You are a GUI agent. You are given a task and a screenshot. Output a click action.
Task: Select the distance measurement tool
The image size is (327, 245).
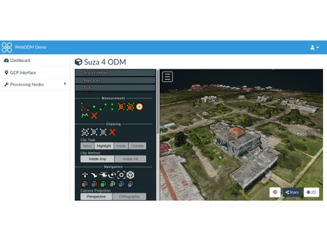point(103,106)
